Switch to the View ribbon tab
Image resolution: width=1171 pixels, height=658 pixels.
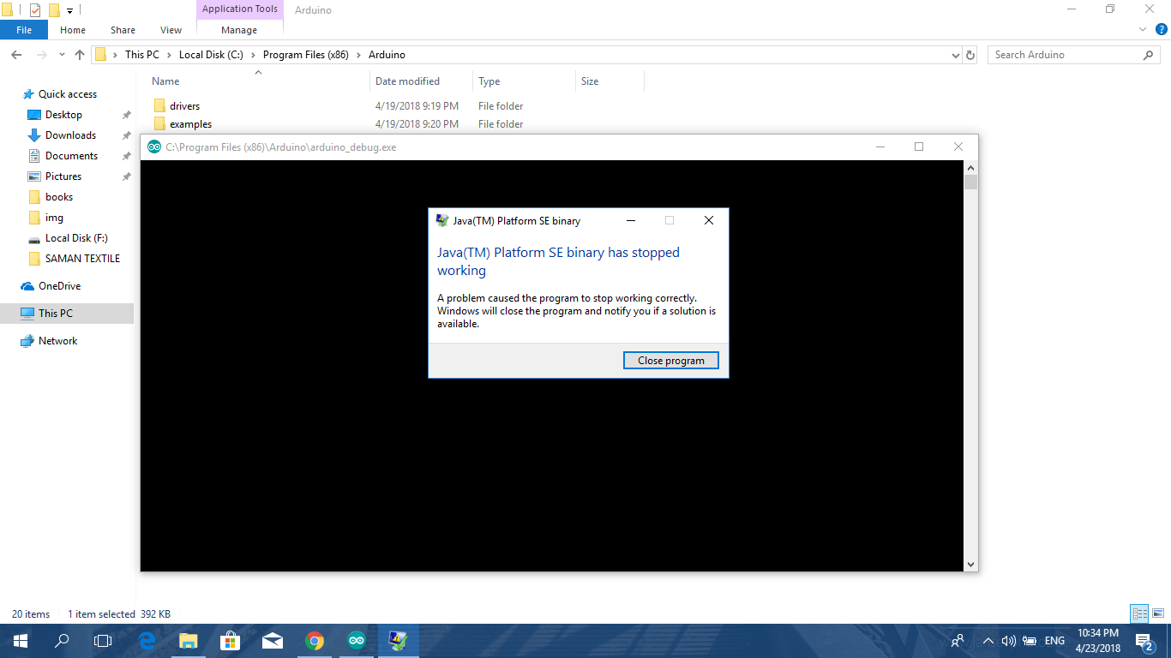tap(170, 29)
